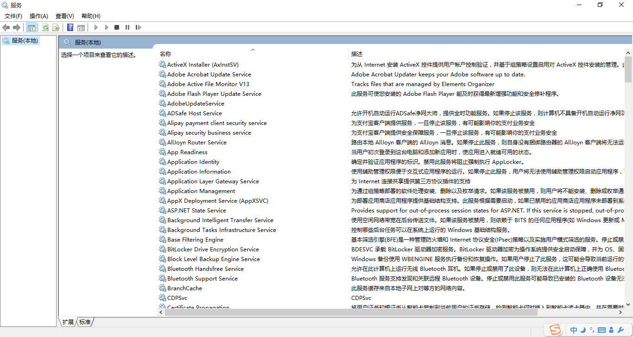
Task: Toggle the console tree panel icon
Action: (x=31, y=27)
